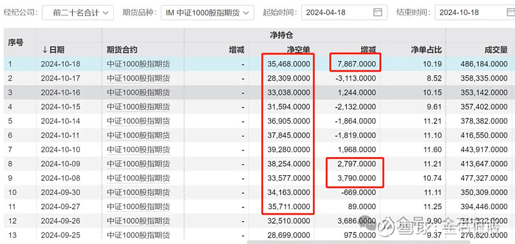Click change value -3,113.0000
Screen dimensions: 515x244
pyautogui.click(x=356, y=78)
